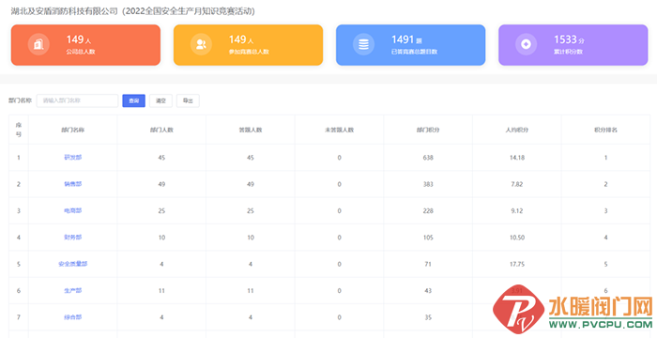Screen dimensions: 657x338
Task: Click department score 105 in 财务部 row
Action: click(x=428, y=238)
